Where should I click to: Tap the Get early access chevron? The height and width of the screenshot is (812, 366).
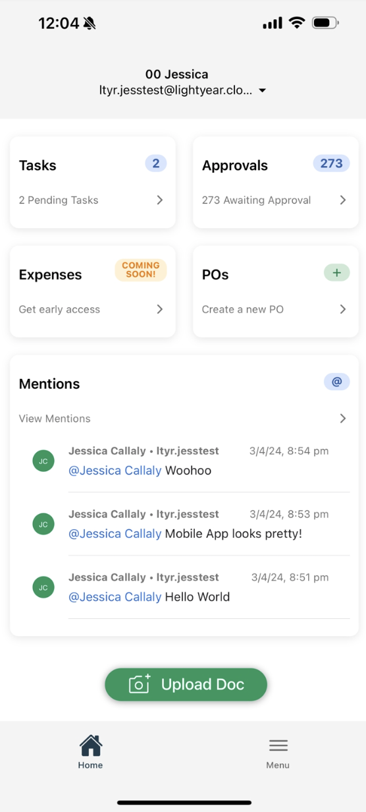pyautogui.click(x=160, y=309)
